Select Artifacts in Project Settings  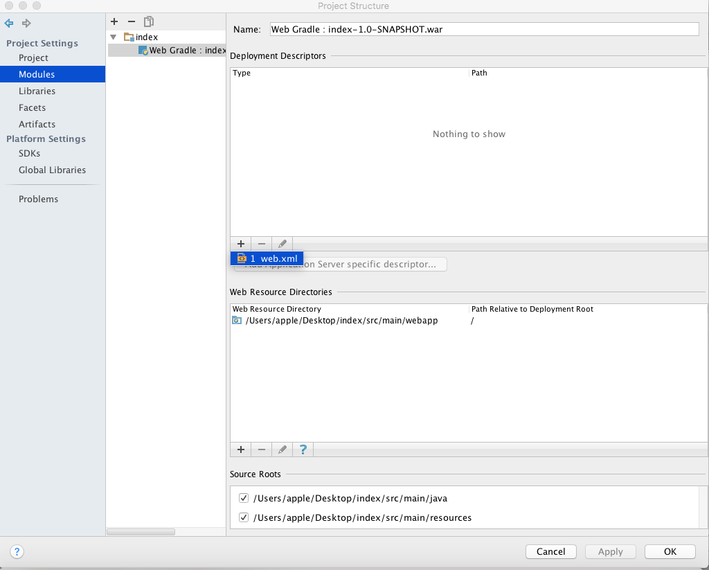pos(37,124)
